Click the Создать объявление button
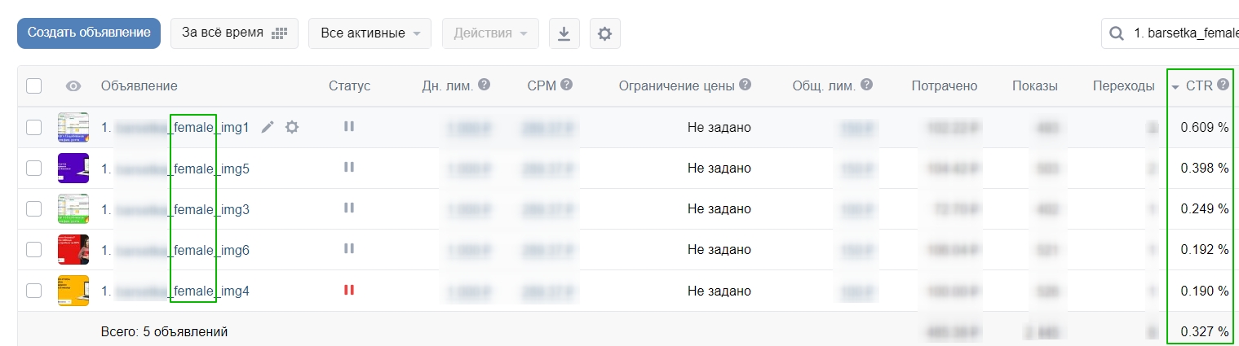1239x346 pixels. [89, 33]
